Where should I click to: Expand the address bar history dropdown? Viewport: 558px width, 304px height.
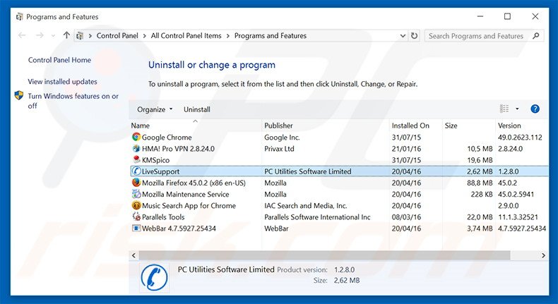coord(403,36)
